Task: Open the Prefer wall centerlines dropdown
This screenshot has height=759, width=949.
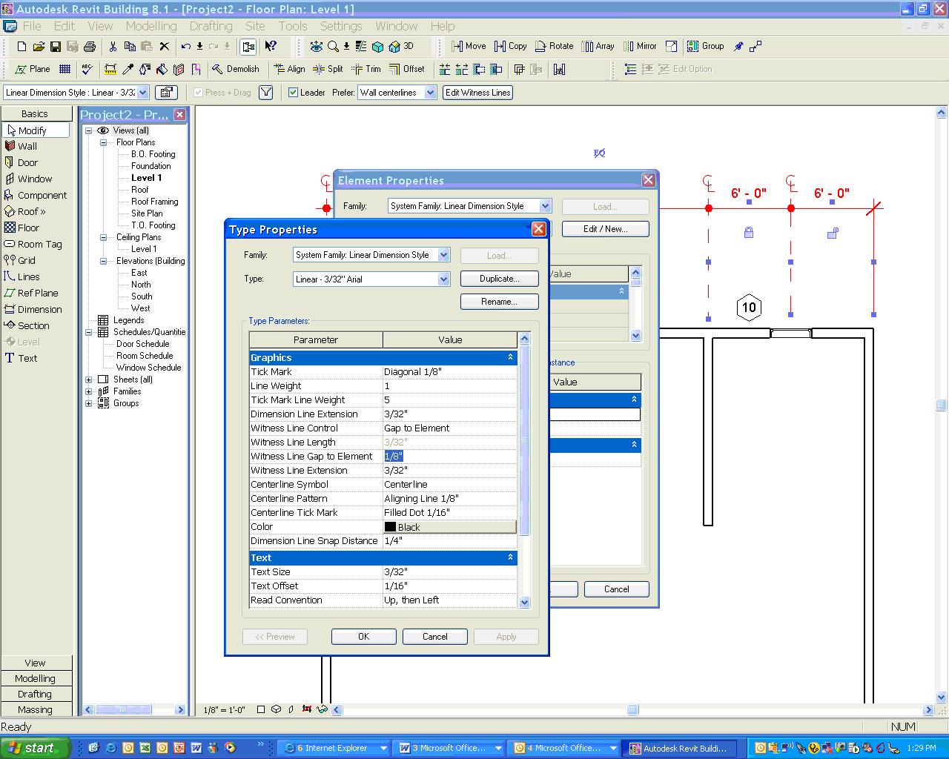Action: pyautogui.click(x=430, y=93)
